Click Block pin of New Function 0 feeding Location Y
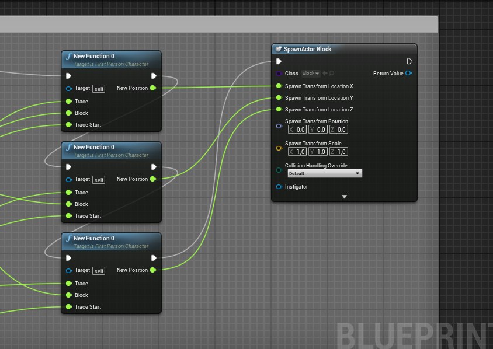Screen dimensions: 493x349 point(69,204)
